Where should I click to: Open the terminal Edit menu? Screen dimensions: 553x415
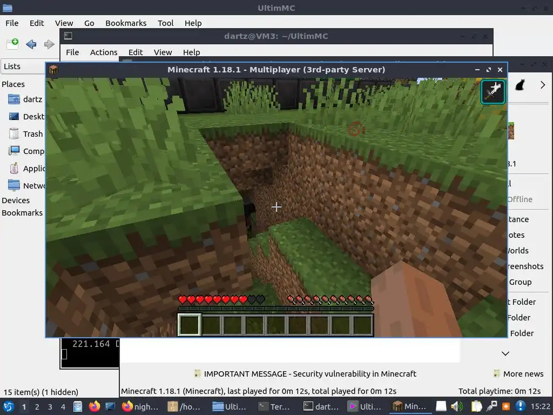(x=136, y=52)
